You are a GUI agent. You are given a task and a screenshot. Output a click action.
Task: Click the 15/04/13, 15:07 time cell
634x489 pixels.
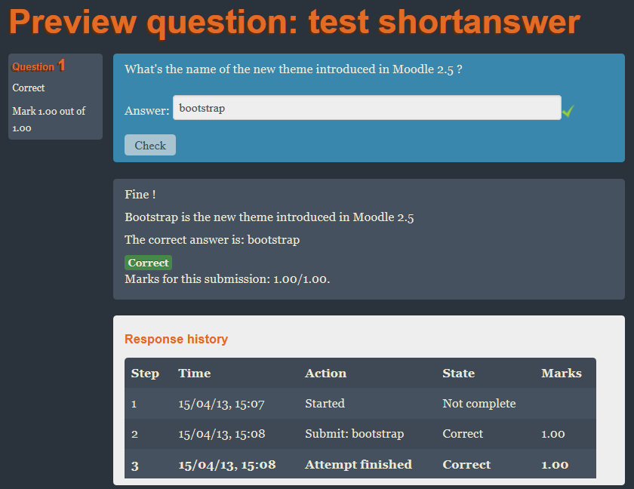[222, 404]
